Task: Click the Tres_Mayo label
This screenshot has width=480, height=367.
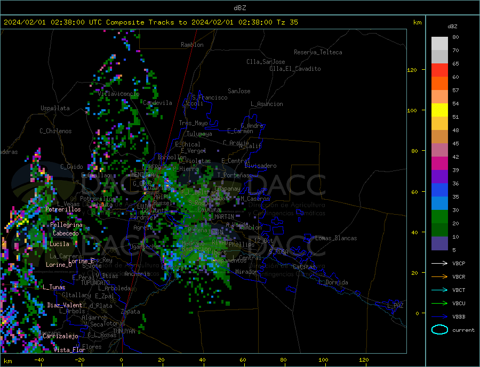Action: 193,123
